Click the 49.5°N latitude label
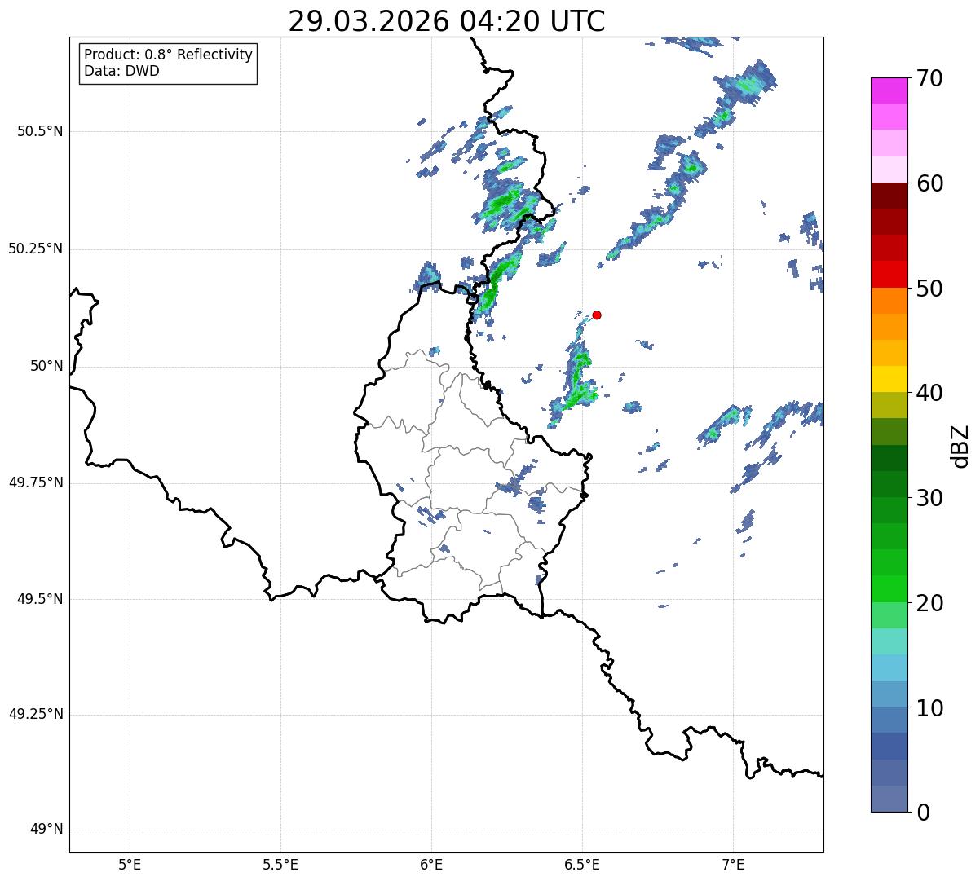 click(x=40, y=599)
